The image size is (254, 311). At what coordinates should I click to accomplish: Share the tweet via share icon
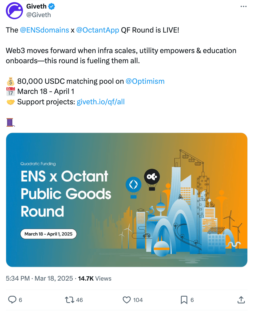[x=241, y=300]
